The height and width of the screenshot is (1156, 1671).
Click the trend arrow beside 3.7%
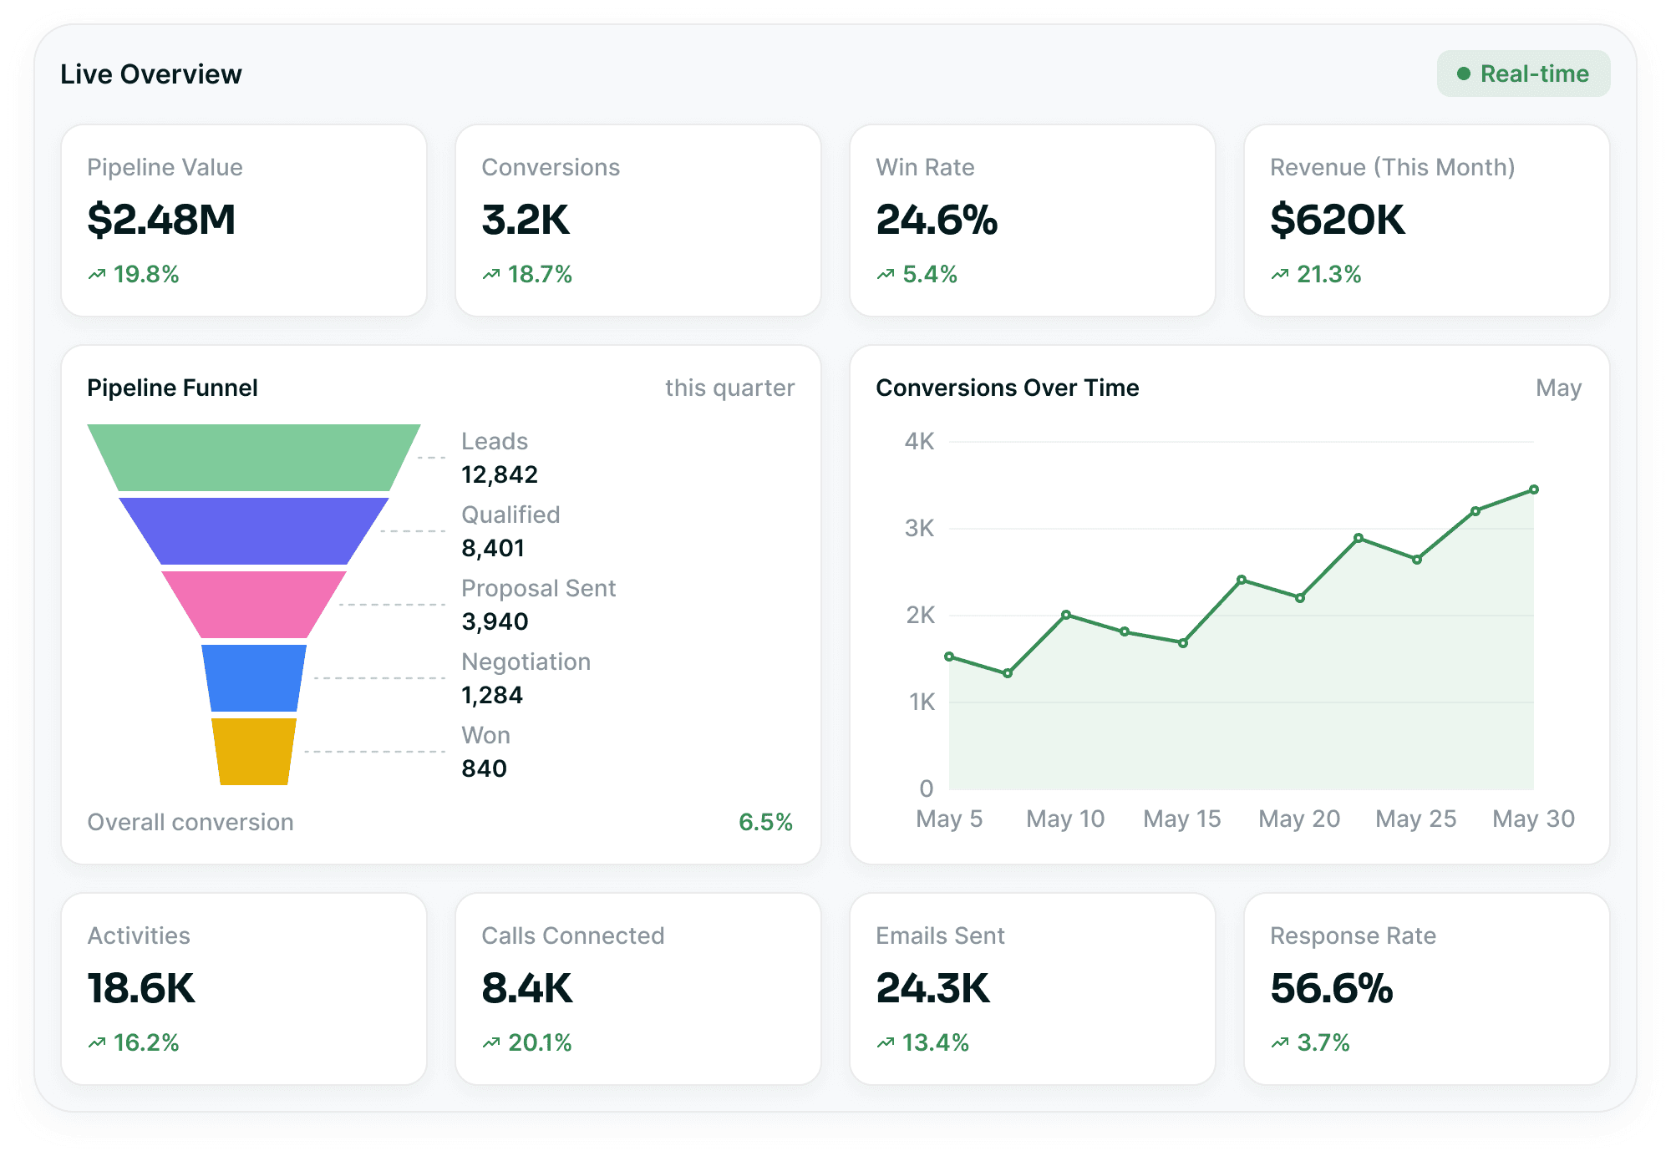pyautogui.click(x=1280, y=1042)
